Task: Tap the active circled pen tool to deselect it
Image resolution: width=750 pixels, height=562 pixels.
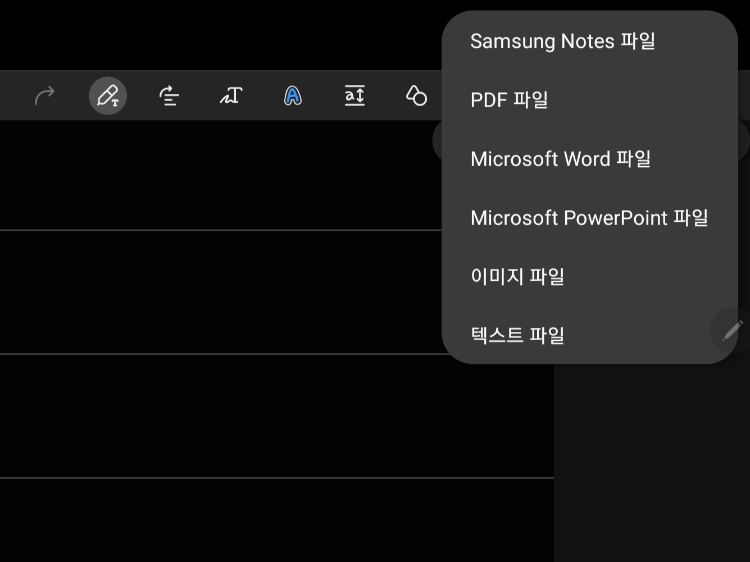Action: tap(108, 95)
